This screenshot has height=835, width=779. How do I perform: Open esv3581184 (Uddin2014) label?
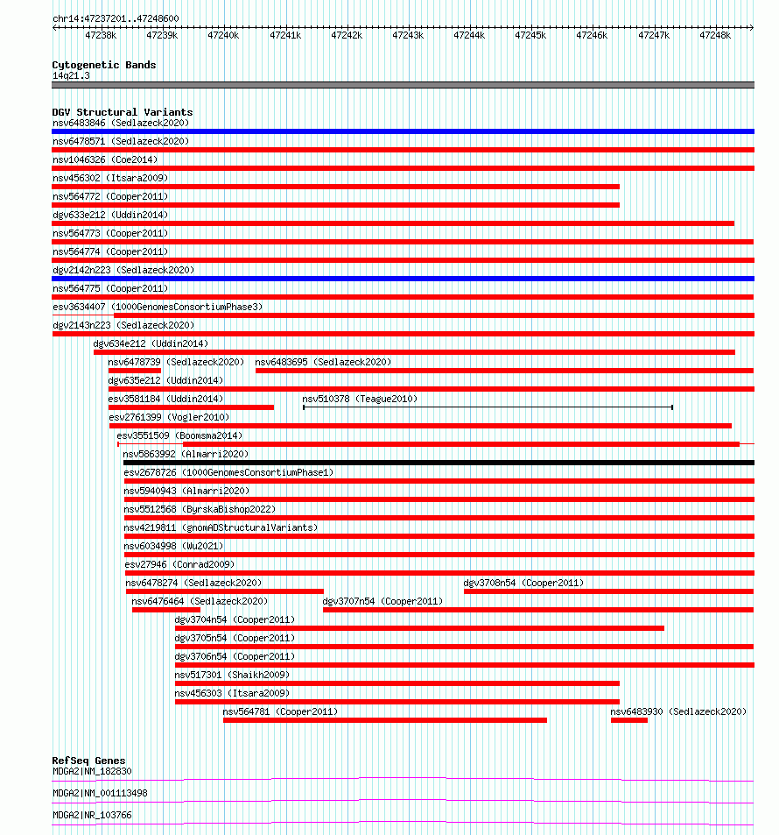pos(165,399)
